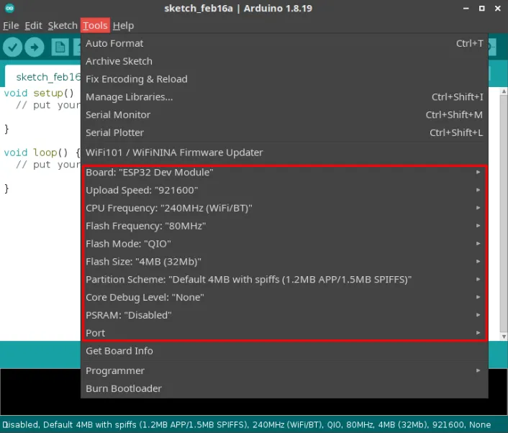Expand the Port submenu
508x433 pixels.
click(284, 333)
